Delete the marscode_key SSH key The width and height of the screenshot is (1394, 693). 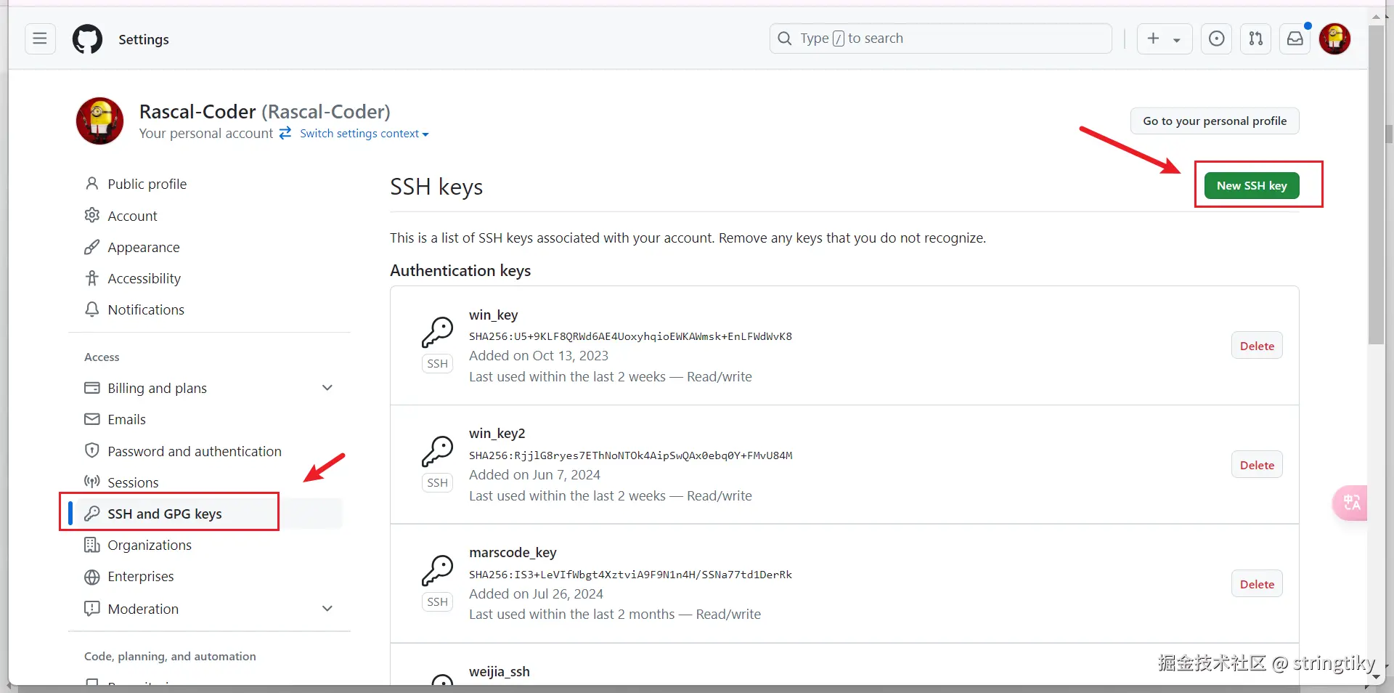[x=1257, y=584]
